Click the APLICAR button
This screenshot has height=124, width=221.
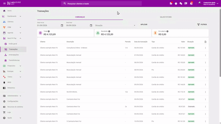pos(144,25)
